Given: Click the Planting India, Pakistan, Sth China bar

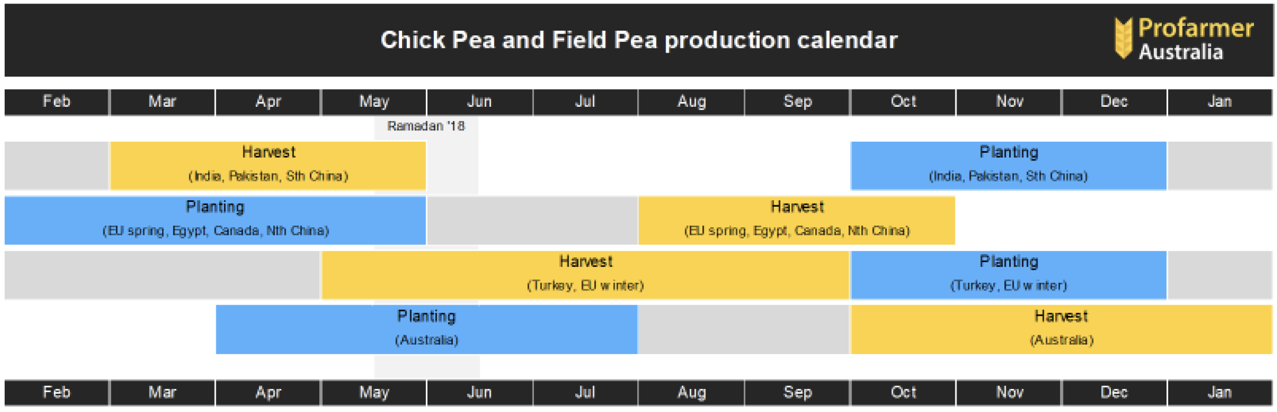Looking at the screenshot, I should pyautogui.click(x=1009, y=166).
